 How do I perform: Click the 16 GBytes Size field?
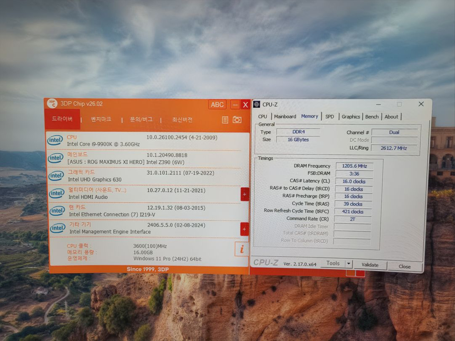point(298,140)
